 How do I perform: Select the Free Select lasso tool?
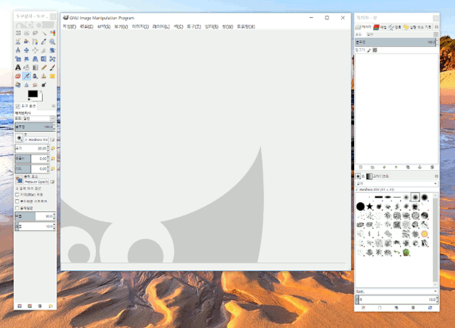[x=36, y=33]
